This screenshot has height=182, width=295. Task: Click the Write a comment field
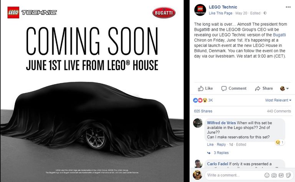[x=234, y=175]
